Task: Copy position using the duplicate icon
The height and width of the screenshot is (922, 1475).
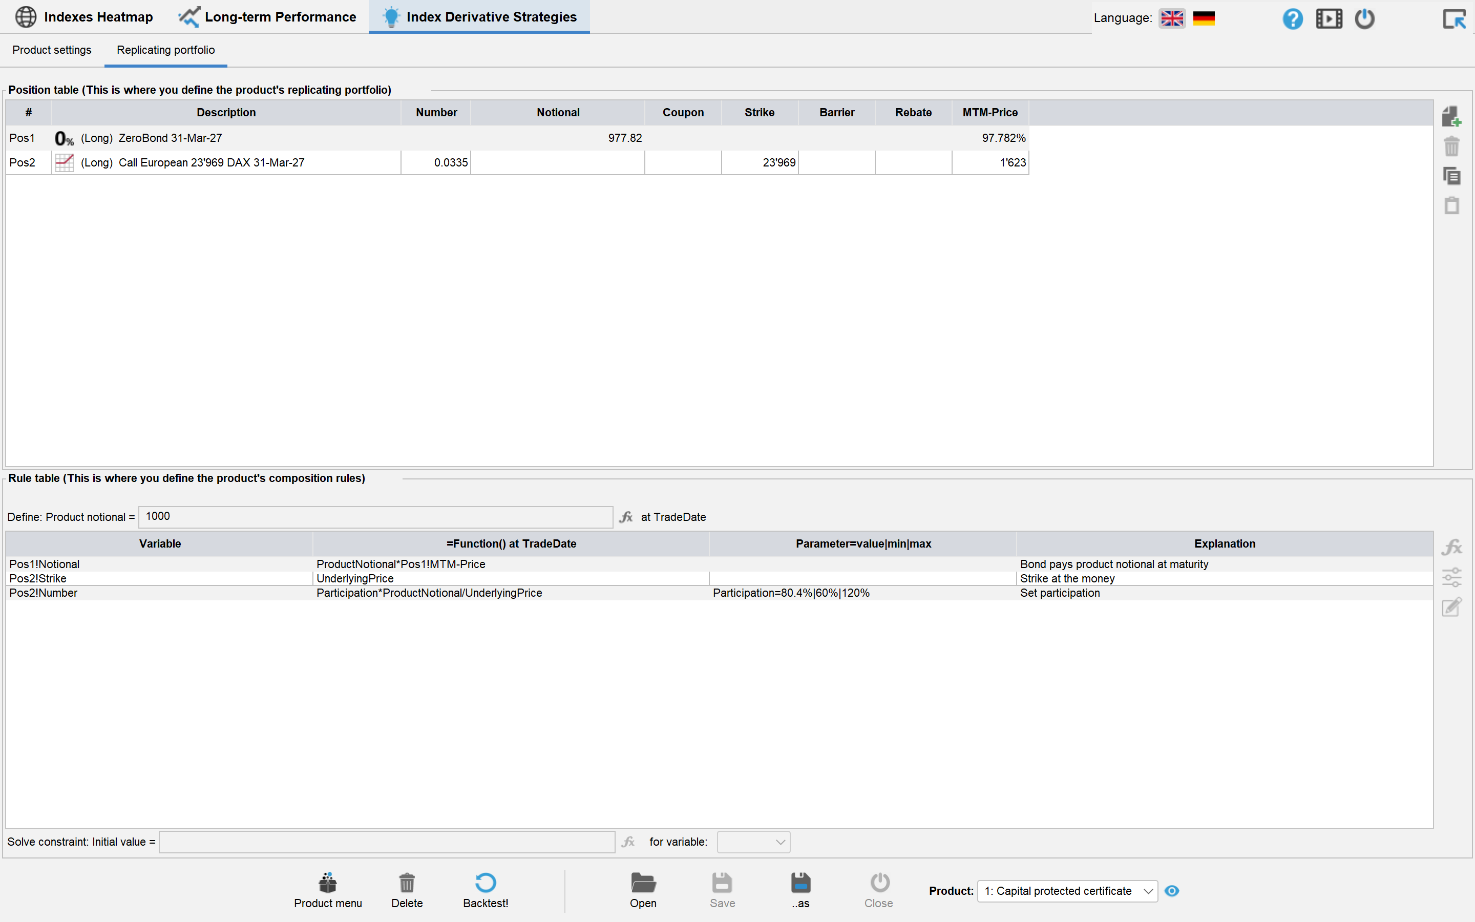Action: 1451,176
